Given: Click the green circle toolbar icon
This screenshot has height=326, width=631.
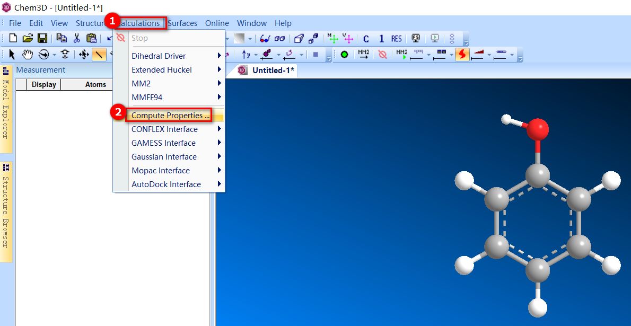Looking at the screenshot, I should [x=344, y=54].
